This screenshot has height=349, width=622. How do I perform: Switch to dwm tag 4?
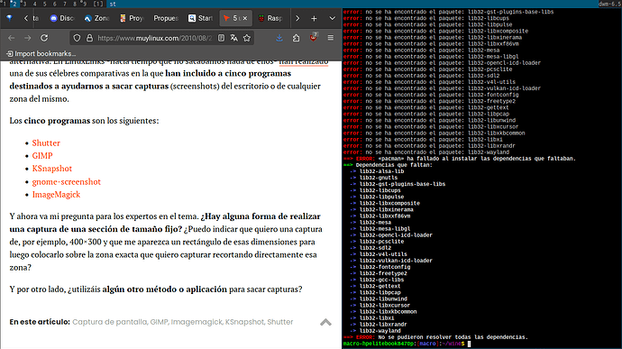tap(34, 4)
